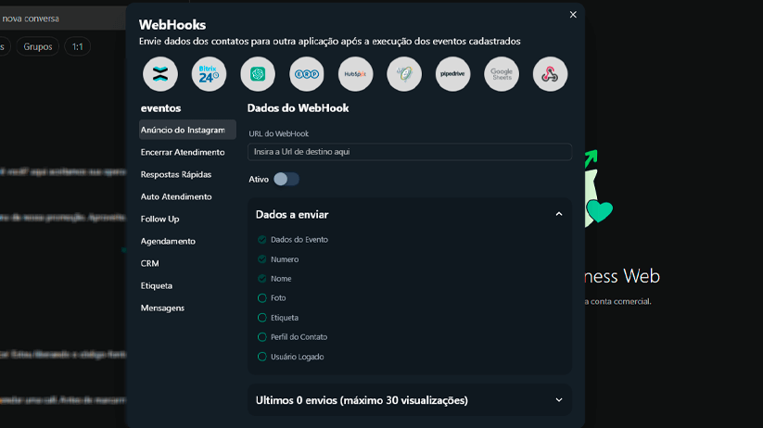Select the Google Sheets integration icon
The image size is (763, 428).
pyautogui.click(x=502, y=74)
